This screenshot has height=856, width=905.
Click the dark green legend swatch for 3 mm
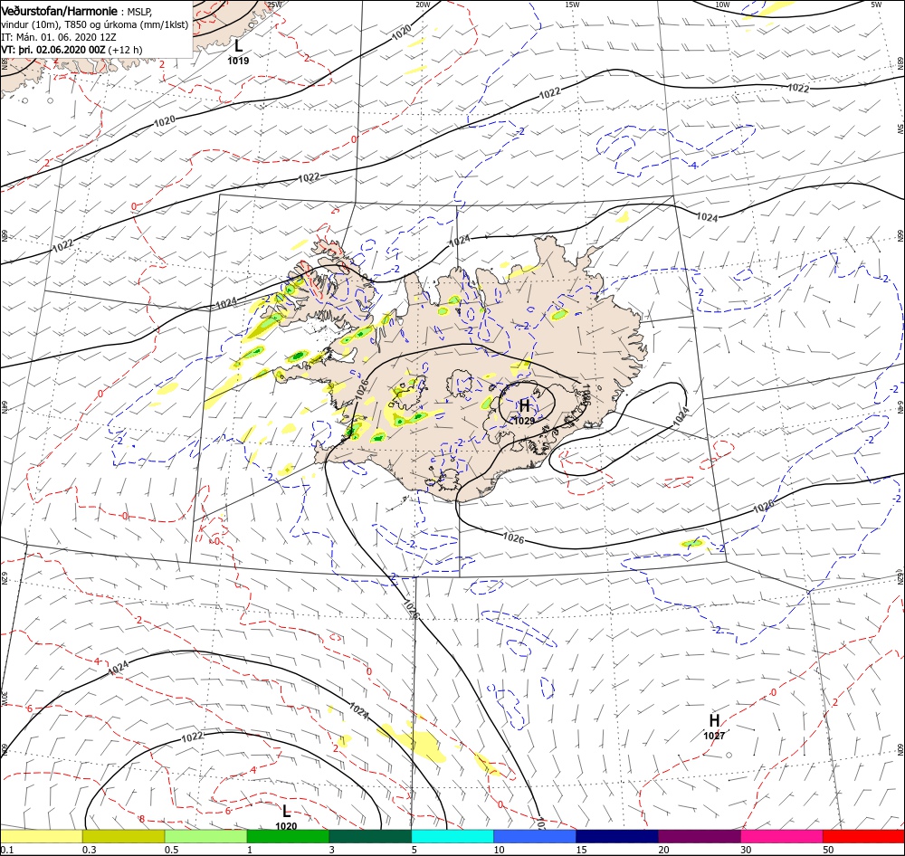coord(370,836)
